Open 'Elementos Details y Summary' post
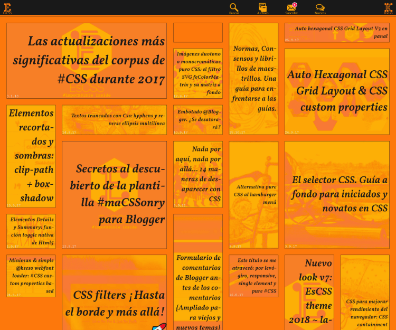The width and height of the screenshot is (396, 330). (x=31, y=231)
